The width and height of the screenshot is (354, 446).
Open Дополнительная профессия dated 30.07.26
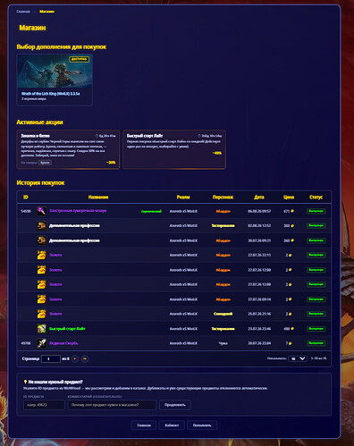point(74,240)
